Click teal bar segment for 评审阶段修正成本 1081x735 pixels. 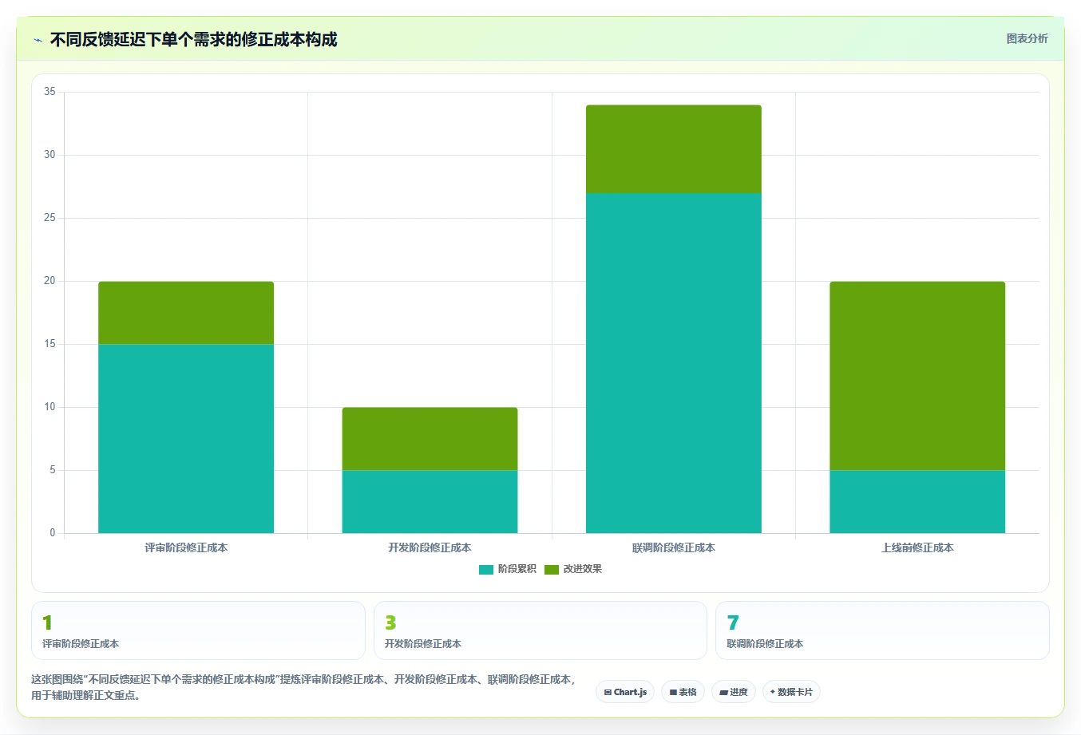pos(186,438)
